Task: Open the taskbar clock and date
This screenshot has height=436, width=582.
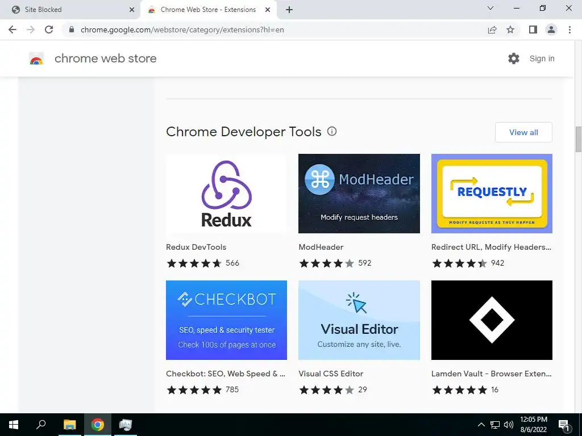Action: [x=533, y=425]
